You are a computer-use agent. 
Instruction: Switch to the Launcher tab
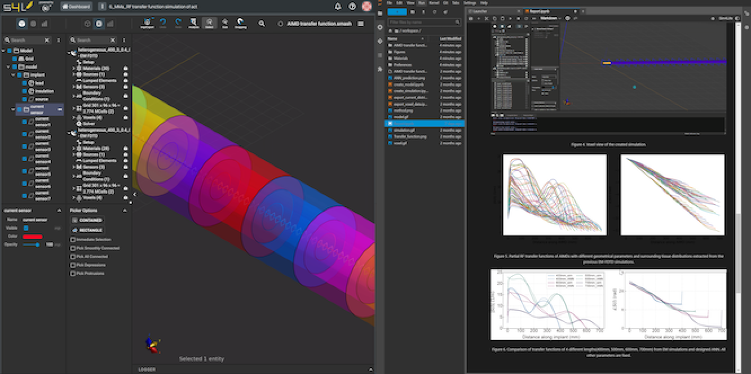[x=480, y=11]
